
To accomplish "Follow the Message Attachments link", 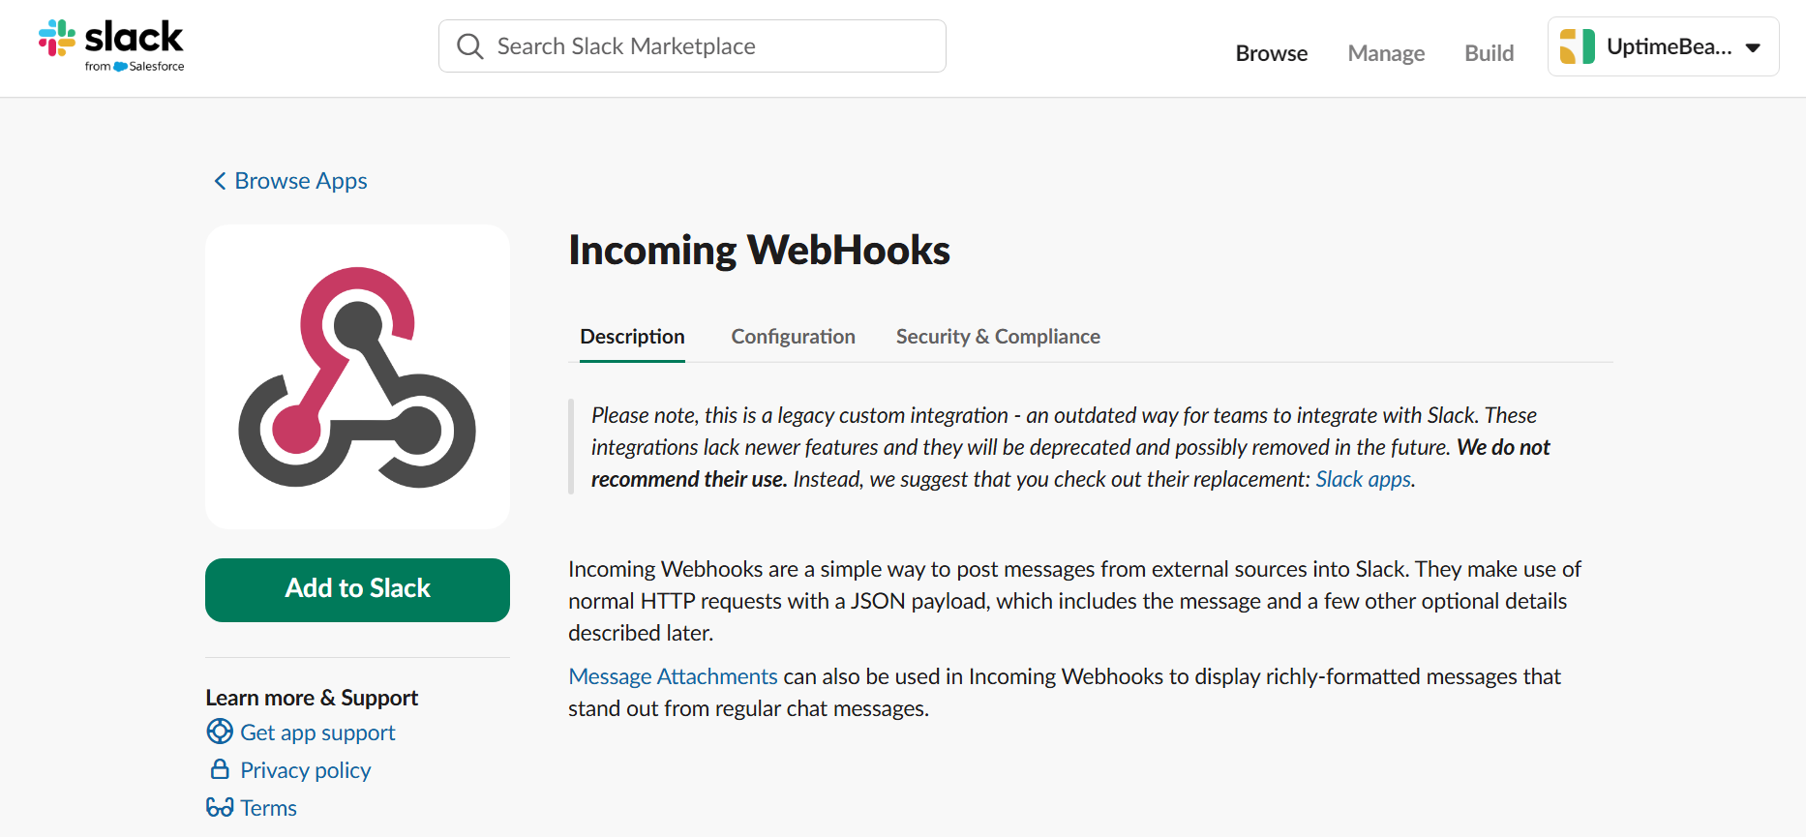I will [673, 675].
